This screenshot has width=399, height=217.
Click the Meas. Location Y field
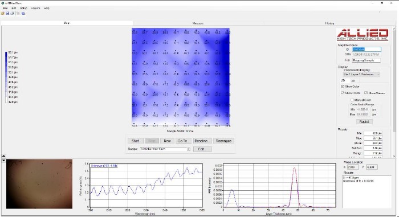click(372, 167)
